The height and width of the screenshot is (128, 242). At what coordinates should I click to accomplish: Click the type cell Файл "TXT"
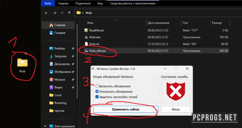click(x=190, y=31)
